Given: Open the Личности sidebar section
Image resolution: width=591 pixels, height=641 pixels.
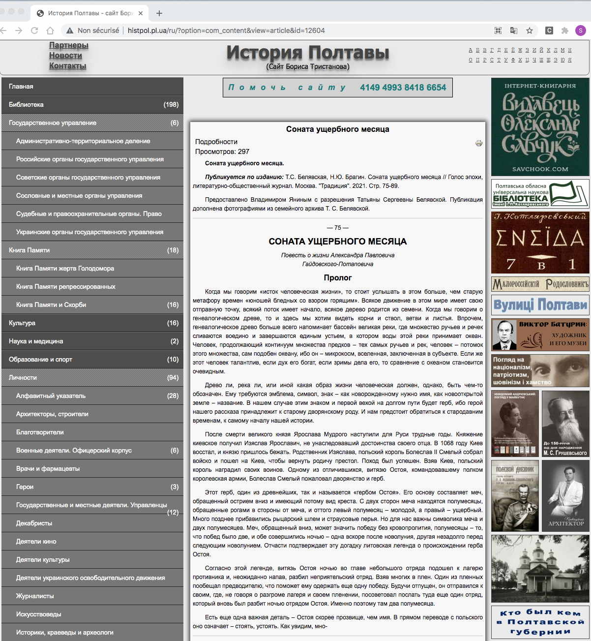Looking at the screenshot, I should click(x=92, y=378).
